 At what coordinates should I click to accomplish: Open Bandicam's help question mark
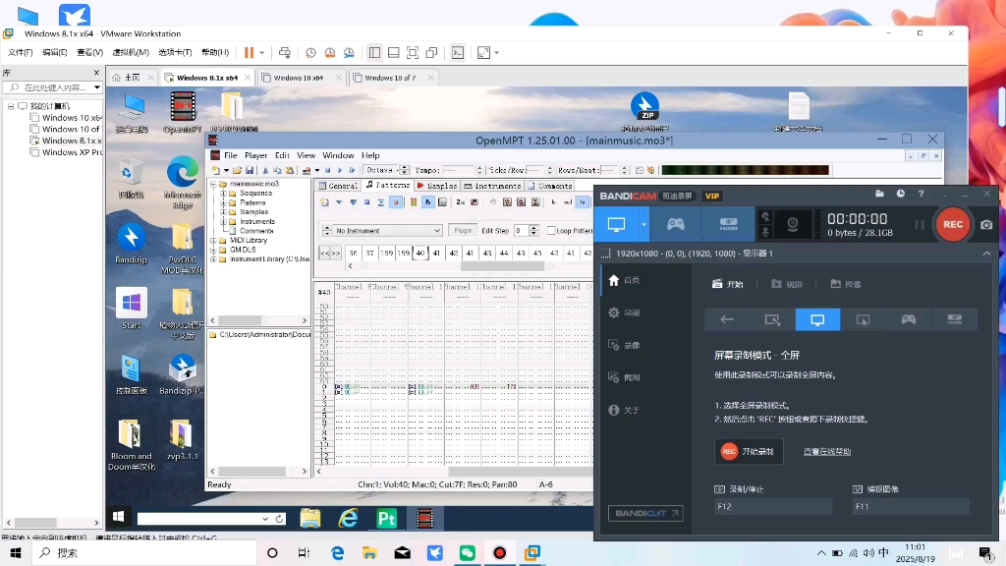[x=922, y=194]
